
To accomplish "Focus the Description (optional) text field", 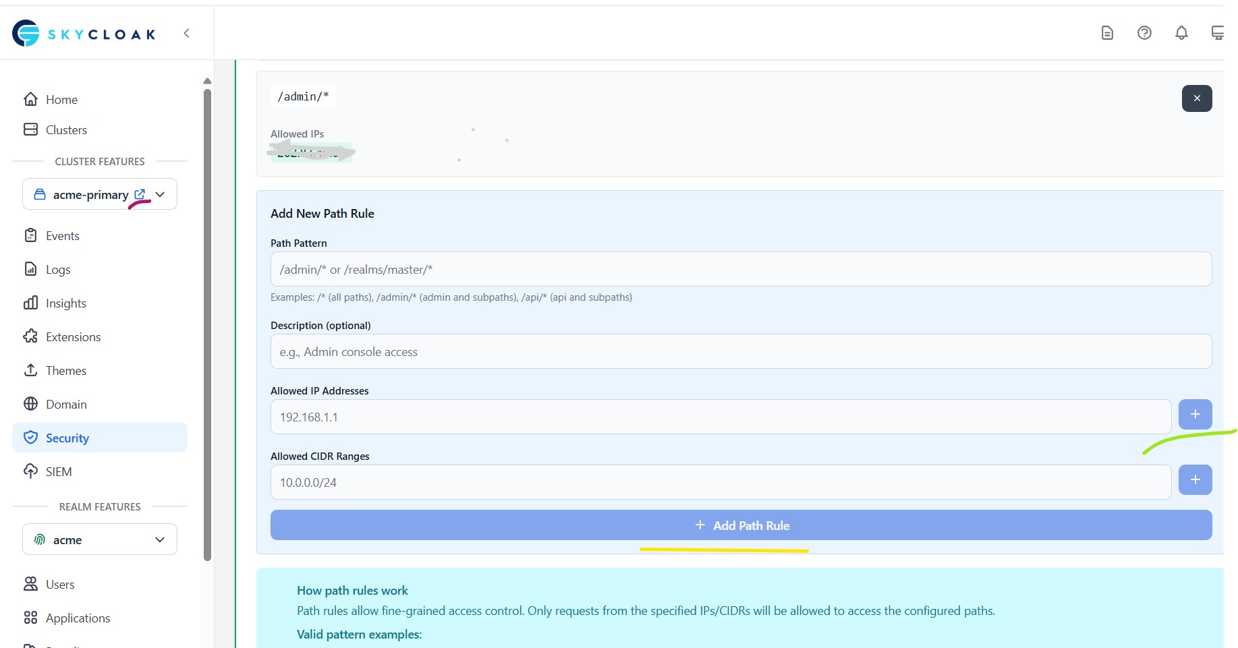I will click(740, 352).
